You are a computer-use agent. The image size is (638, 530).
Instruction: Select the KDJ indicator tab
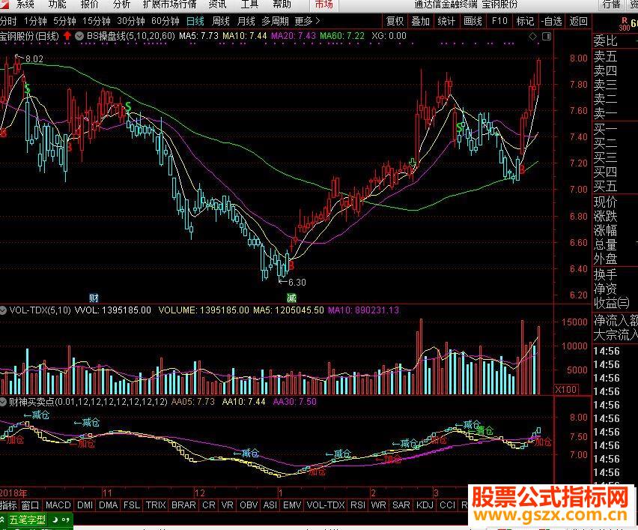point(425,505)
